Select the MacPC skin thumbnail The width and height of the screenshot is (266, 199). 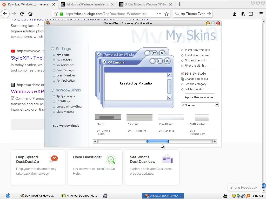point(108,117)
